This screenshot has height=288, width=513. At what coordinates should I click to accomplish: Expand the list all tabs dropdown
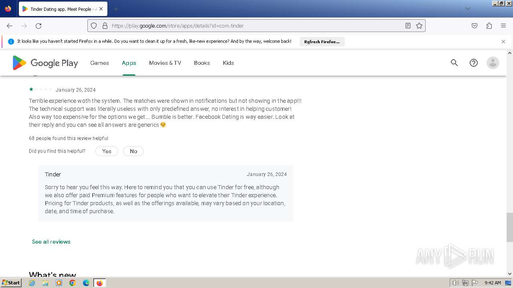pos(468,9)
